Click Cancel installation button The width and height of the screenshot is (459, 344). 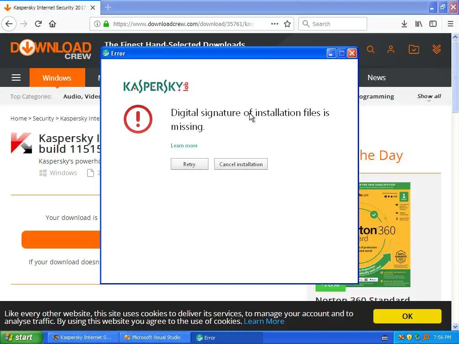(241, 164)
